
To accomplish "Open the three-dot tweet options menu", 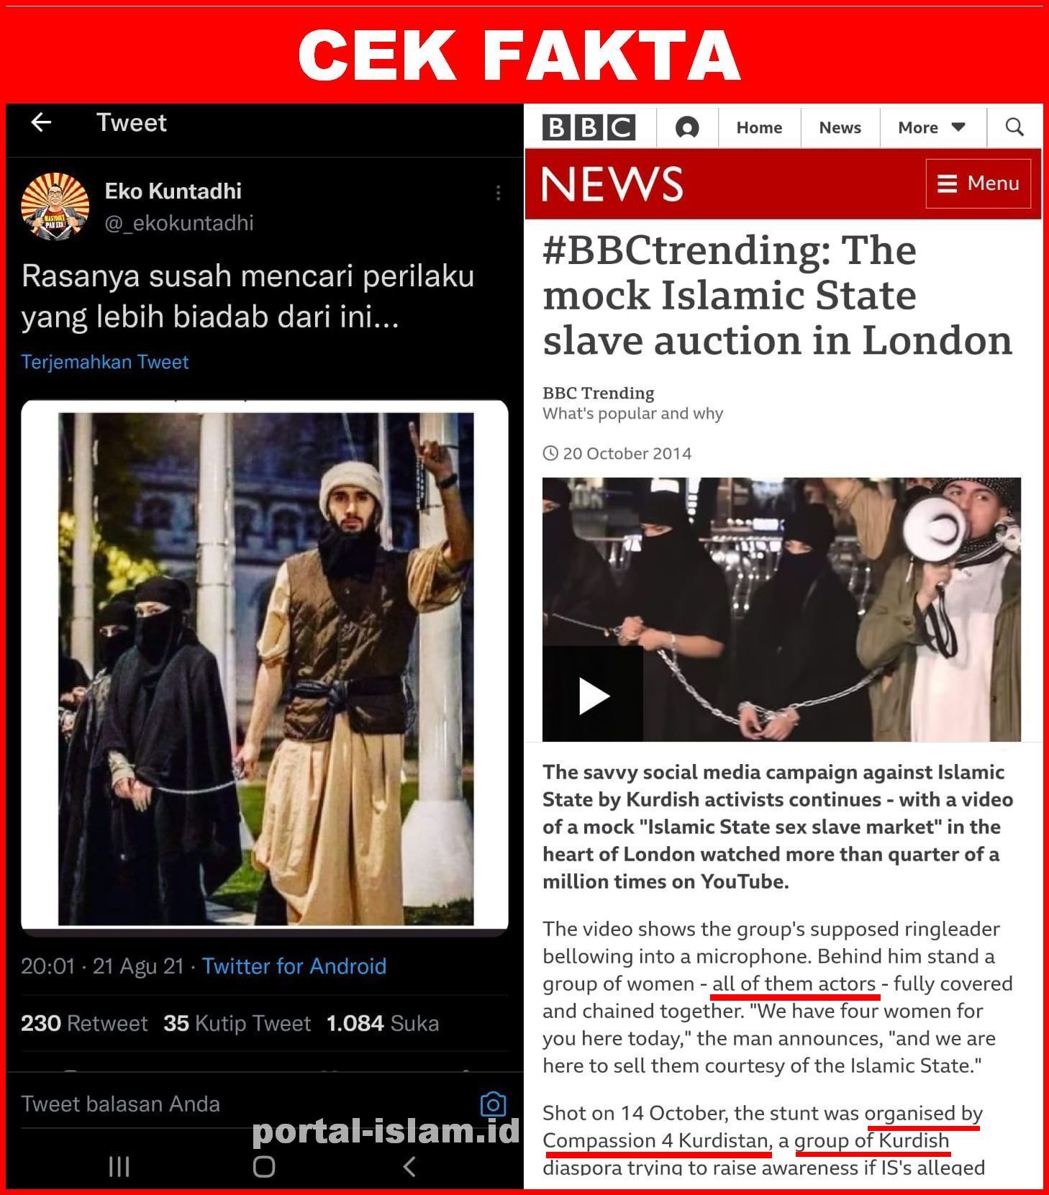I will pos(498,193).
